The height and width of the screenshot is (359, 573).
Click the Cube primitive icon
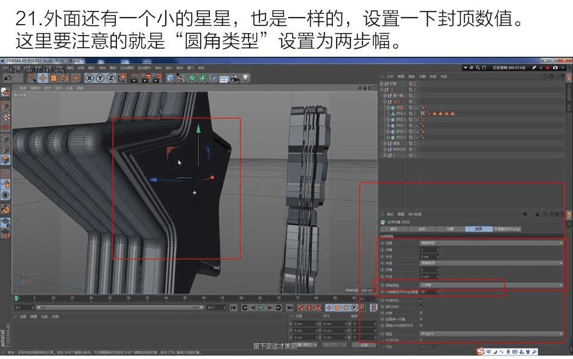click(170, 78)
